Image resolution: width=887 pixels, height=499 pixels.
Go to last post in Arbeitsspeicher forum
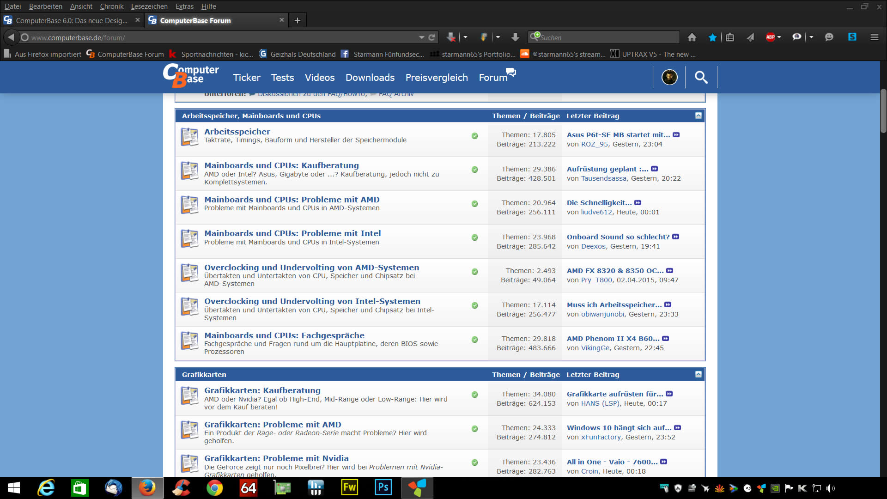tap(676, 135)
